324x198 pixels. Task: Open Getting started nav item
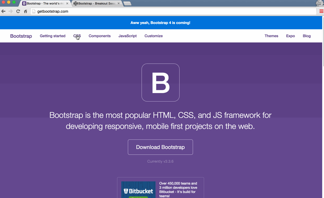click(52, 36)
